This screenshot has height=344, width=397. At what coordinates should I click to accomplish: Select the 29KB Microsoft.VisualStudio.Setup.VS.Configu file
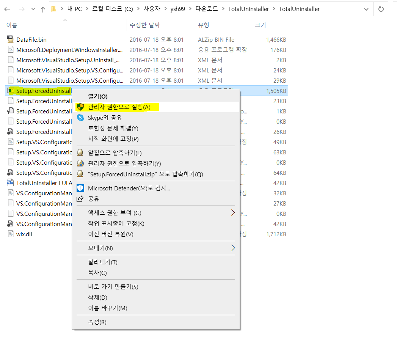pos(70,80)
